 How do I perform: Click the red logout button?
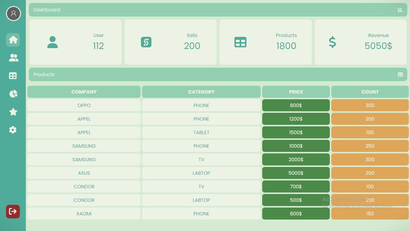tap(13, 211)
